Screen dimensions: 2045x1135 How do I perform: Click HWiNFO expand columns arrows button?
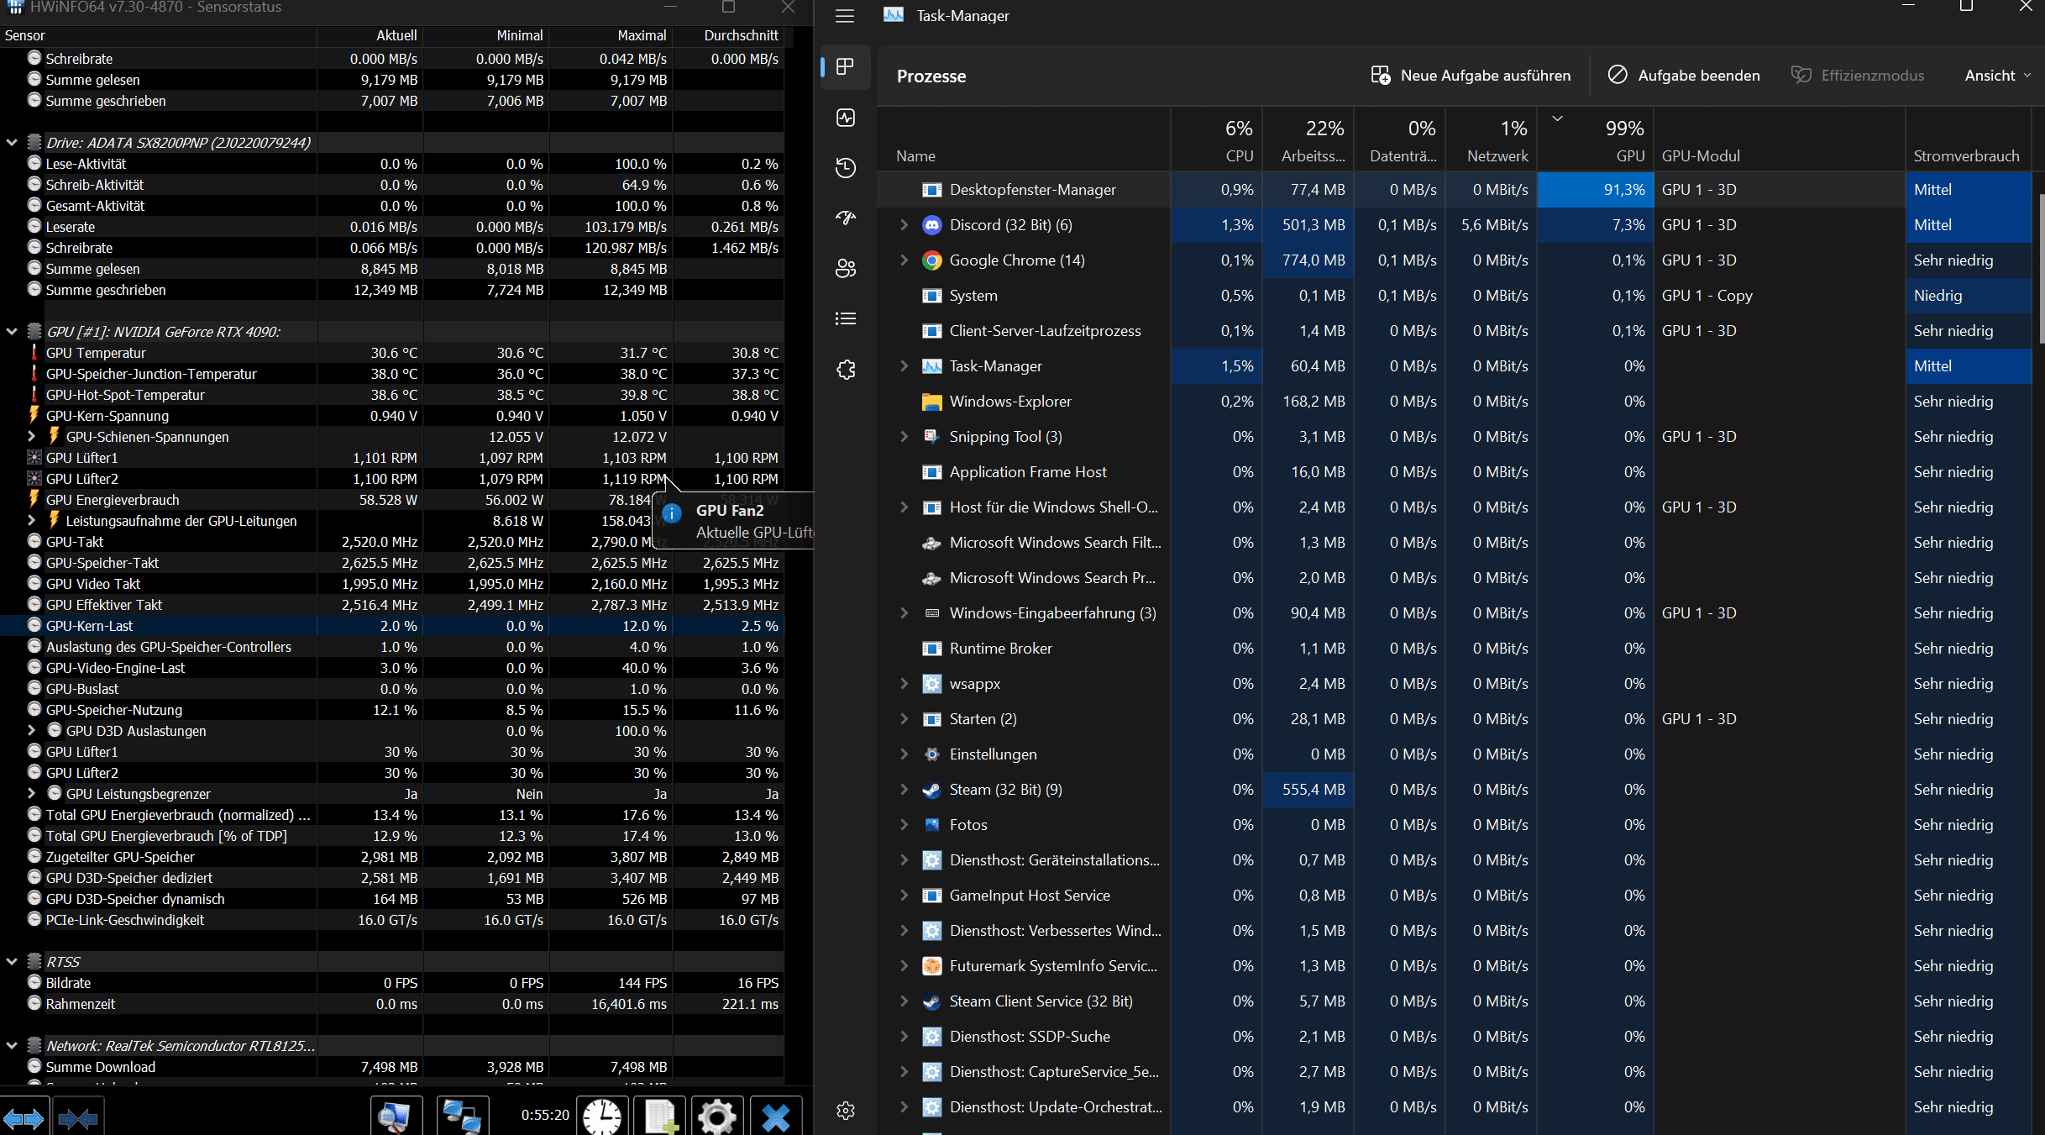click(x=24, y=1118)
